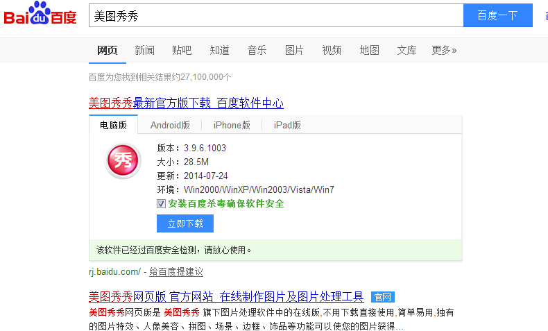The image size is (548, 331).
Task: Switch to the Android版 tab
Action: pyautogui.click(x=170, y=125)
